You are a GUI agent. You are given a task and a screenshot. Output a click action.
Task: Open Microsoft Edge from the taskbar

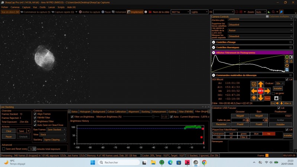pos(170,163)
